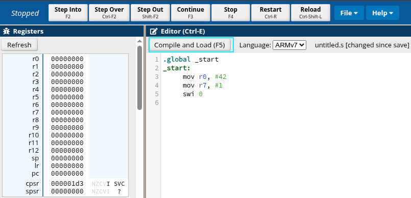Click the Editor (Ctrl-E) panel title
This screenshot has height=198, width=411.
(183, 32)
